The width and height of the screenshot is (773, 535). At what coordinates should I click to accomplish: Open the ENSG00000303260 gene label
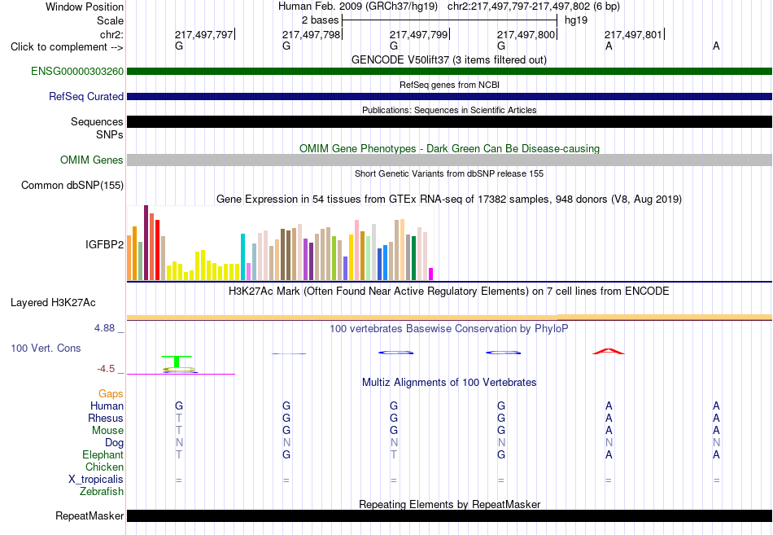pyautogui.click(x=77, y=71)
